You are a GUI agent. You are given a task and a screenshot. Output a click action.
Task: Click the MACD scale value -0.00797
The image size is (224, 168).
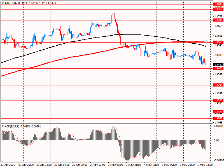219,160
